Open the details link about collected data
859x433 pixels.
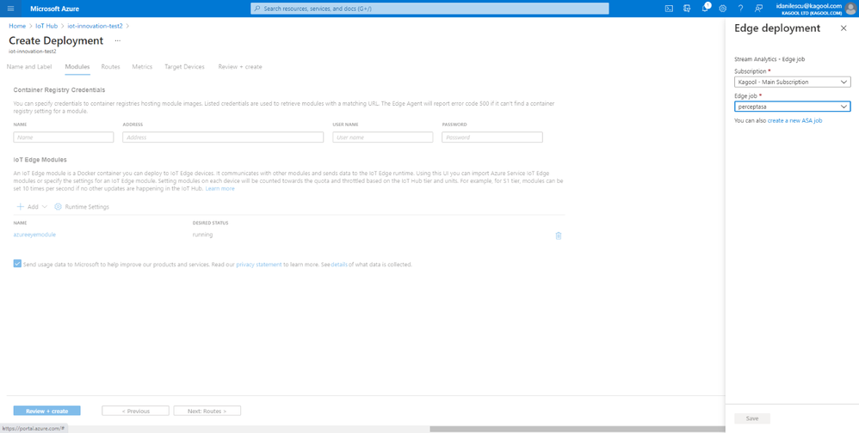[339, 264]
